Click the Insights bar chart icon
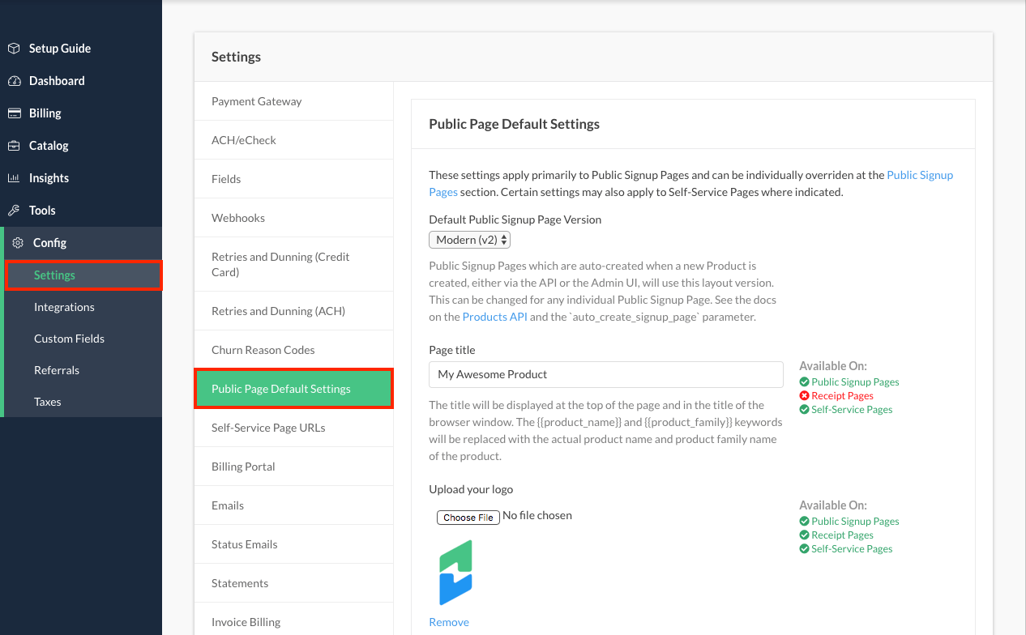The height and width of the screenshot is (635, 1026). point(14,178)
